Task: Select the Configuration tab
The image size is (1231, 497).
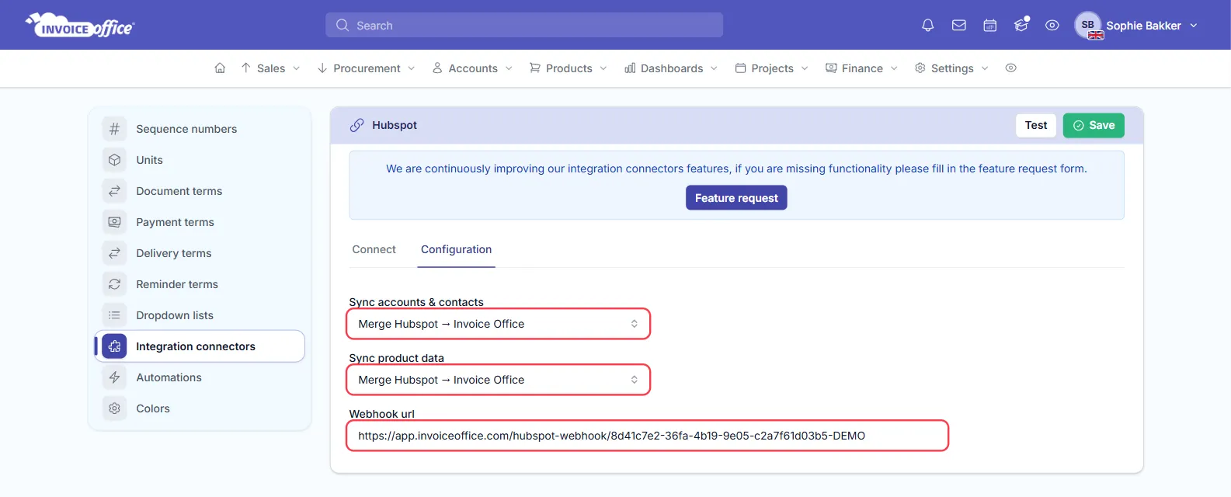Action: point(456,249)
